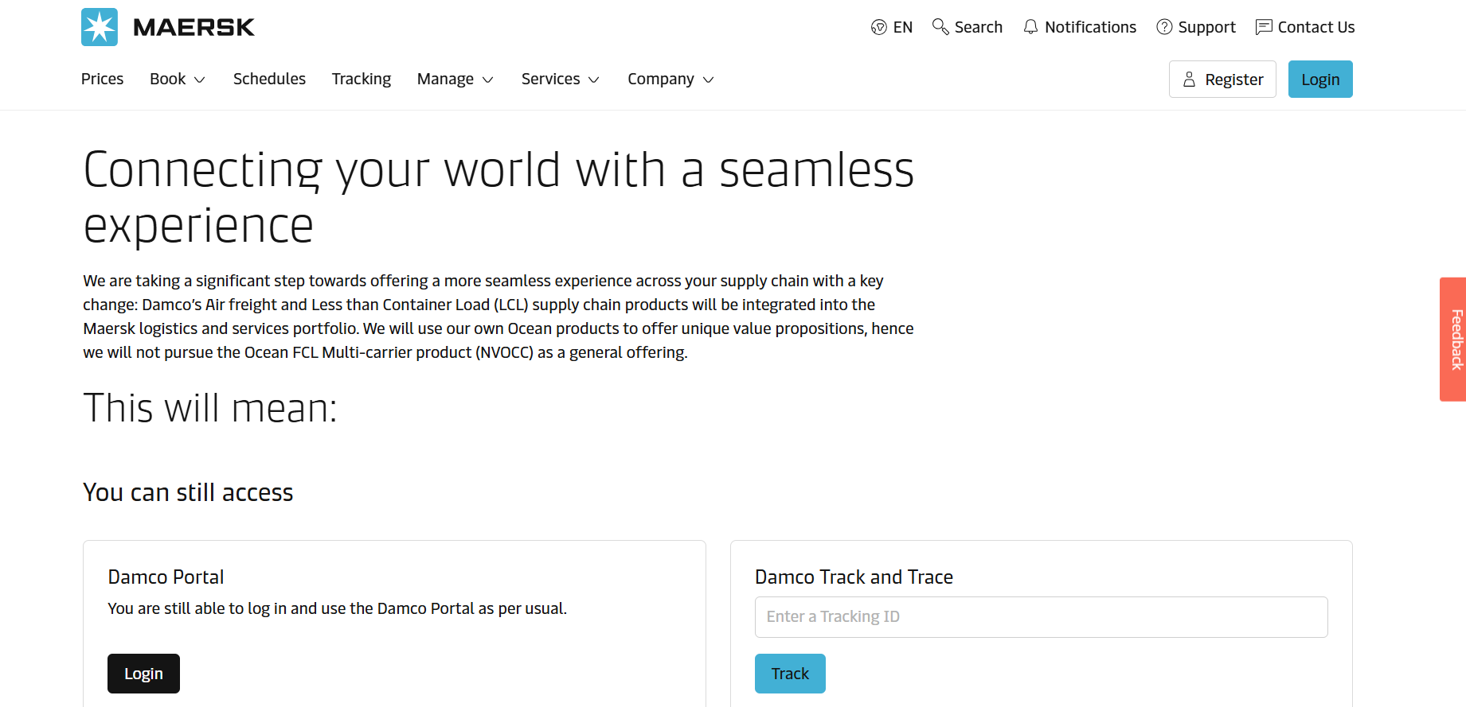Click the Enter a Tracking ID field
1466x707 pixels.
(x=1042, y=617)
